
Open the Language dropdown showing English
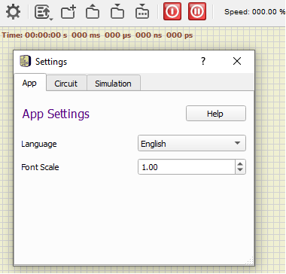click(192, 143)
